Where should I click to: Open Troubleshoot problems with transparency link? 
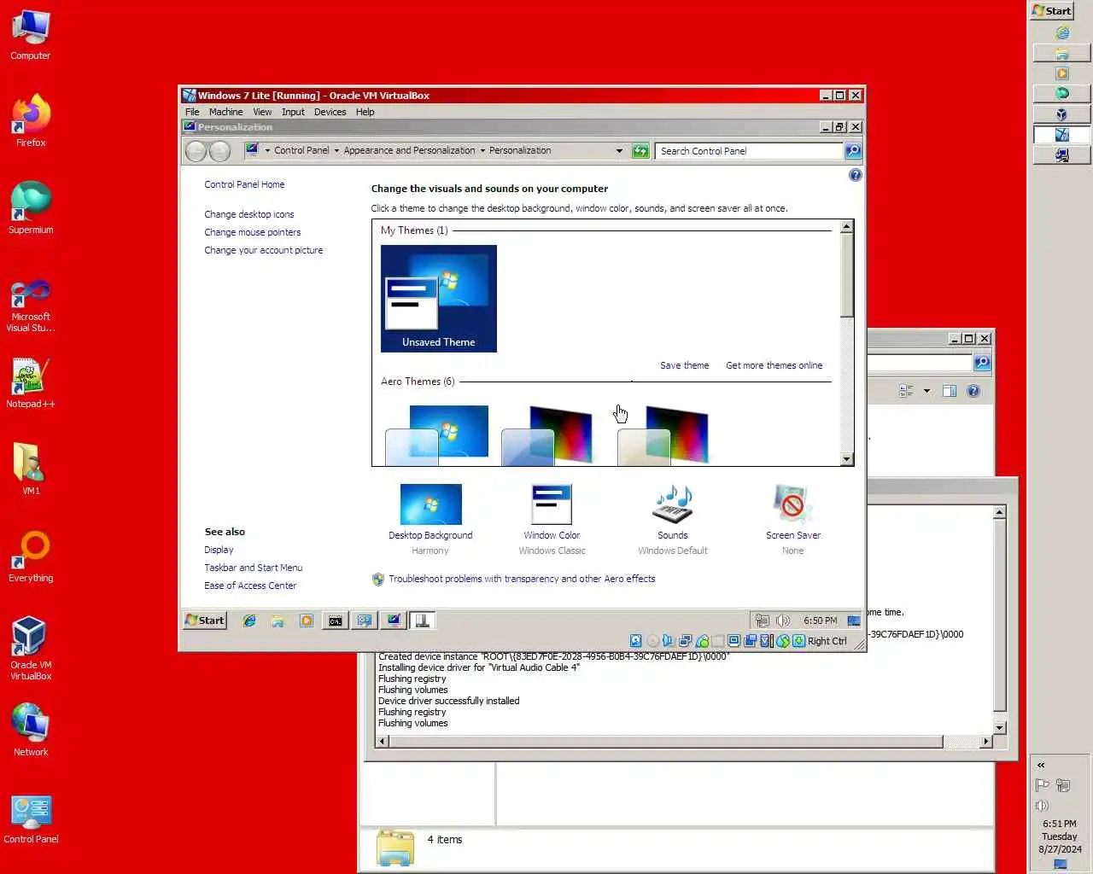(522, 579)
